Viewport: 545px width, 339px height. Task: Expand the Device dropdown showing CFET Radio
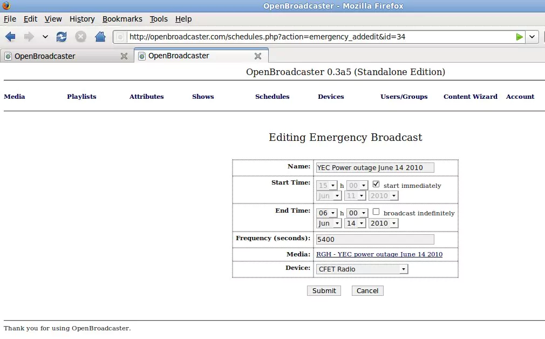pyautogui.click(x=362, y=269)
